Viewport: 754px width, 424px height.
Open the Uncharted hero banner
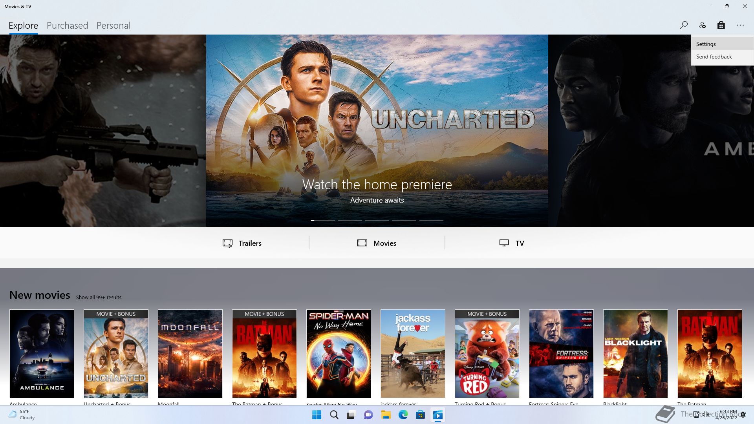[377, 130]
